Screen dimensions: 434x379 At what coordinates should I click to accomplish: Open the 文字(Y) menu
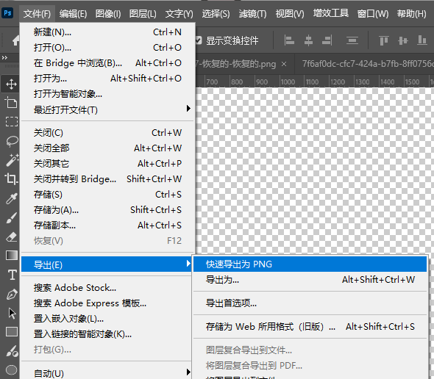(x=179, y=13)
